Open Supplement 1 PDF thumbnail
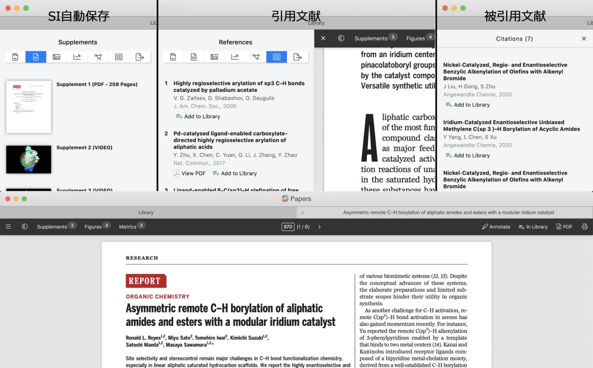This screenshot has width=593, height=368. pos(29,107)
